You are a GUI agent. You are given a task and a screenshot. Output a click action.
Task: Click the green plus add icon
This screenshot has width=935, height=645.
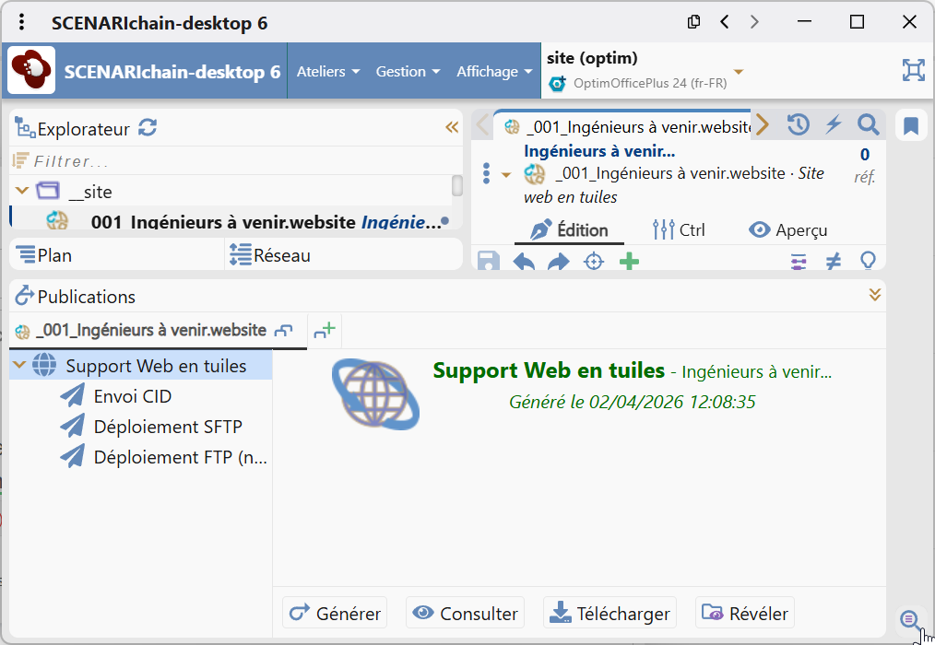point(629,262)
